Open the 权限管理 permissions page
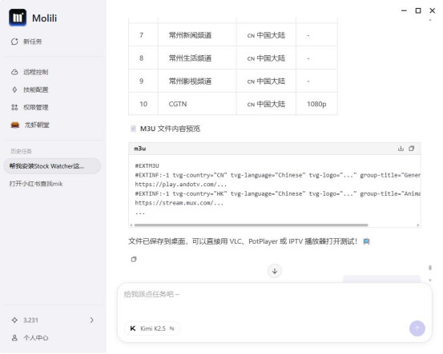 click(30, 107)
